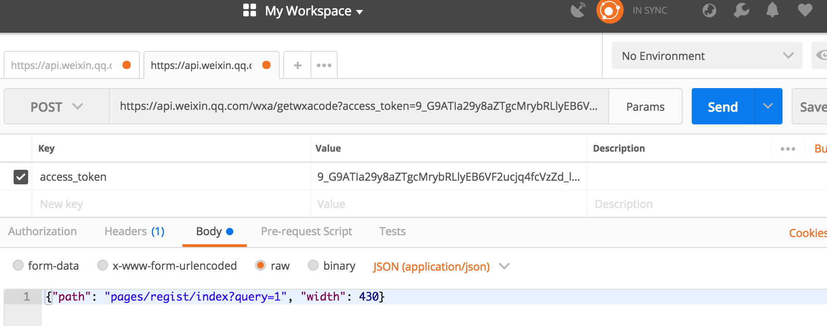Toggle the Params button
Image resolution: width=827 pixels, height=326 pixels.
(645, 107)
